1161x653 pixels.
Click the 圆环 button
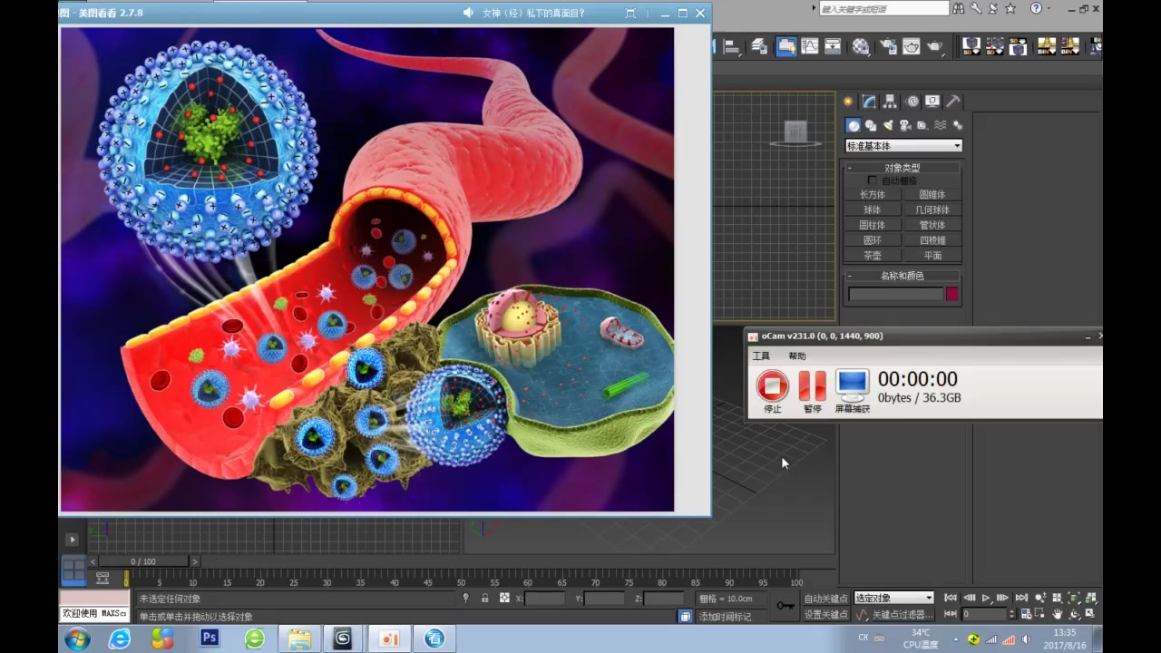coord(873,240)
